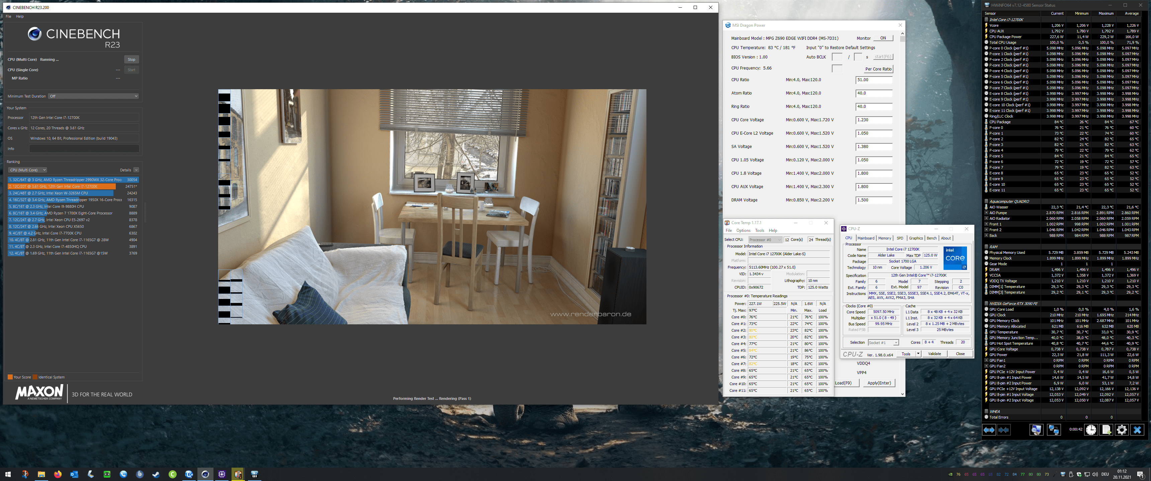
Task: Close HWiNFO sensors with blue X icon
Action: pyautogui.click(x=1137, y=430)
